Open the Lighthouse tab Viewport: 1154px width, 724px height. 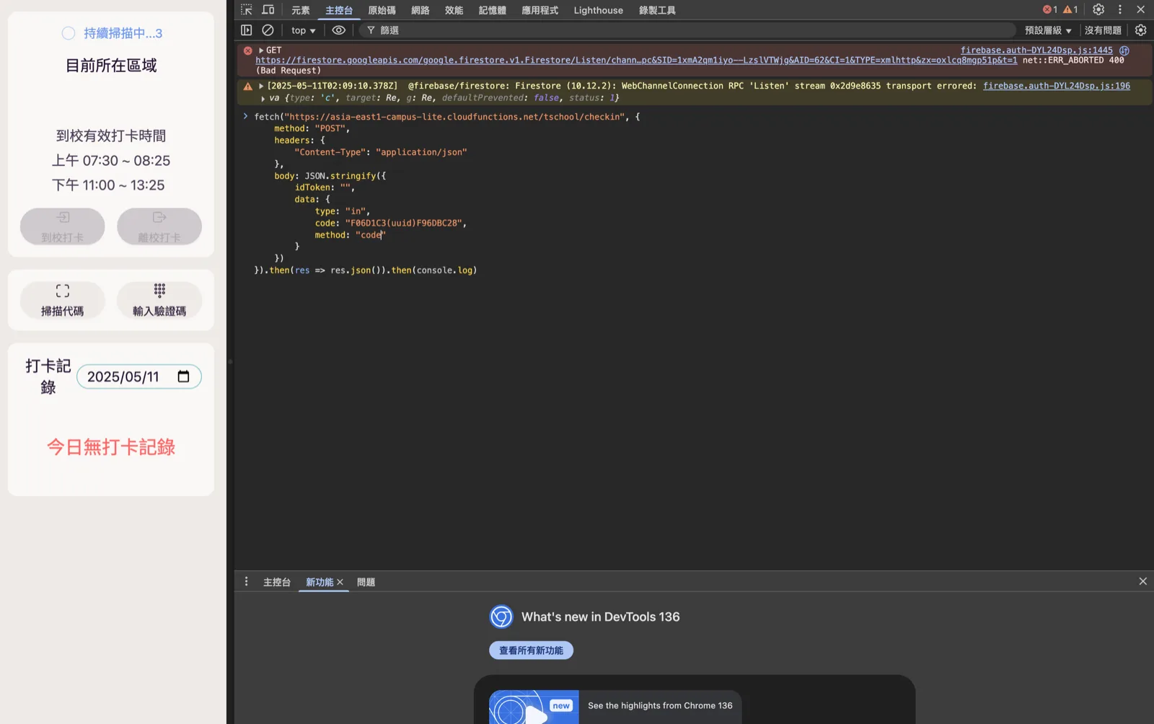click(x=598, y=10)
